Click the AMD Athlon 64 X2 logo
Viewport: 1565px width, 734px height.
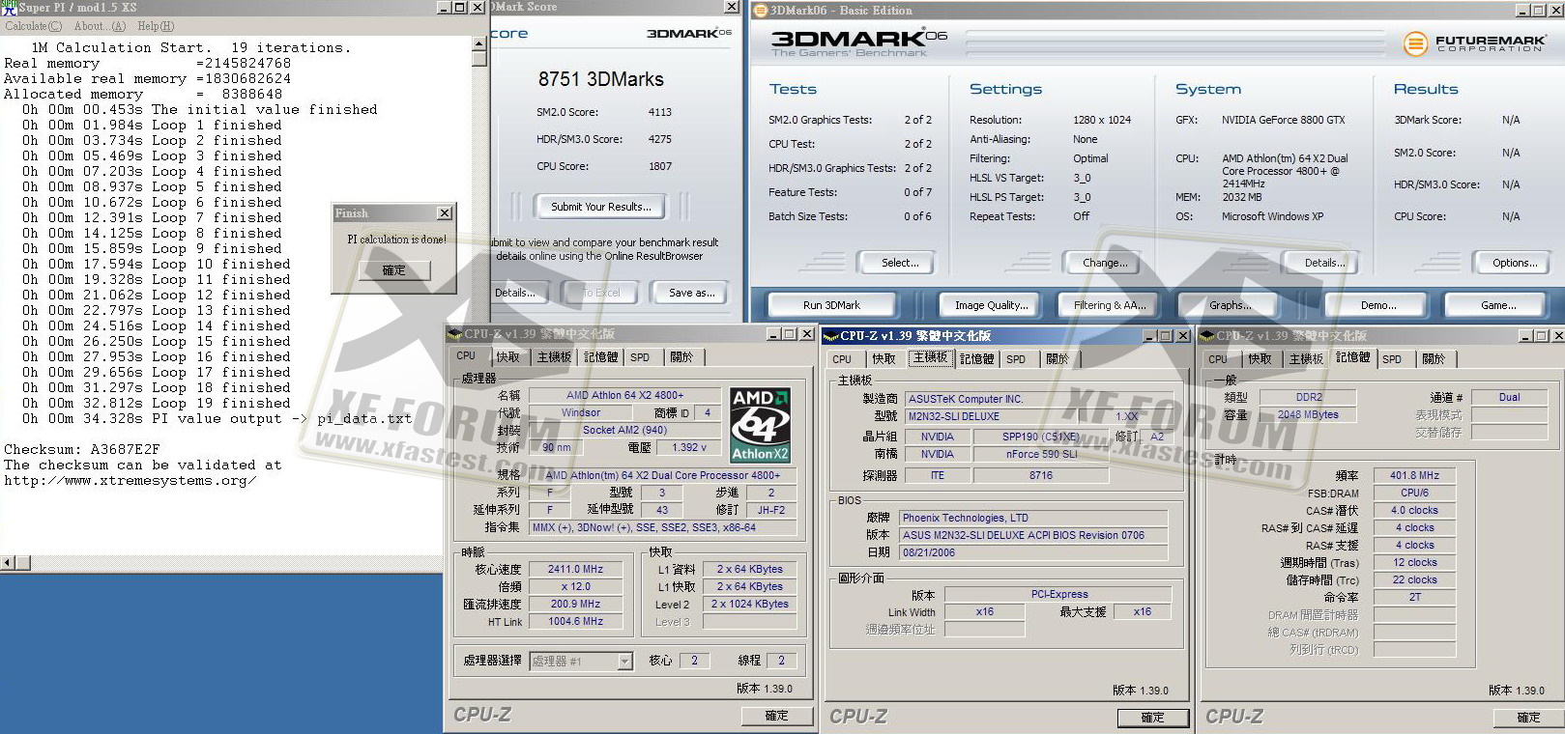tap(760, 424)
